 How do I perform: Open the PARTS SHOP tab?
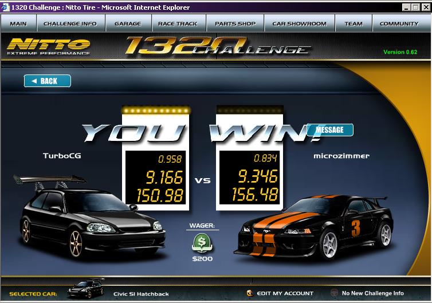point(235,23)
